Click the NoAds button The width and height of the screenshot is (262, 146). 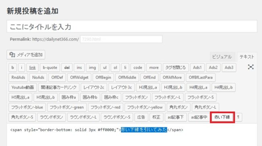38,77
